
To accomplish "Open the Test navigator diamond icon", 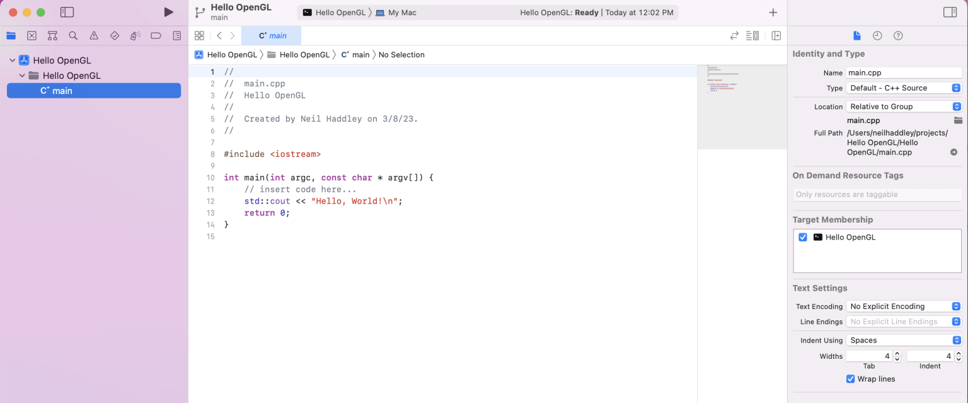I will pyautogui.click(x=115, y=36).
